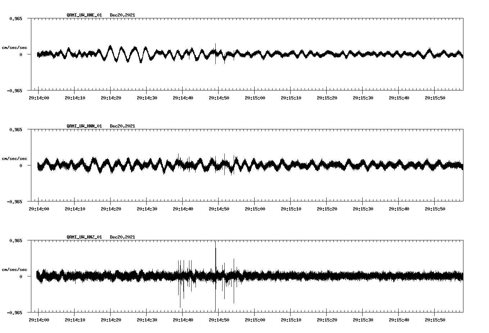This screenshot has height=333, width=489.
Task: Click the 20:15:00 time label under HNE plot
Action: (255, 98)
